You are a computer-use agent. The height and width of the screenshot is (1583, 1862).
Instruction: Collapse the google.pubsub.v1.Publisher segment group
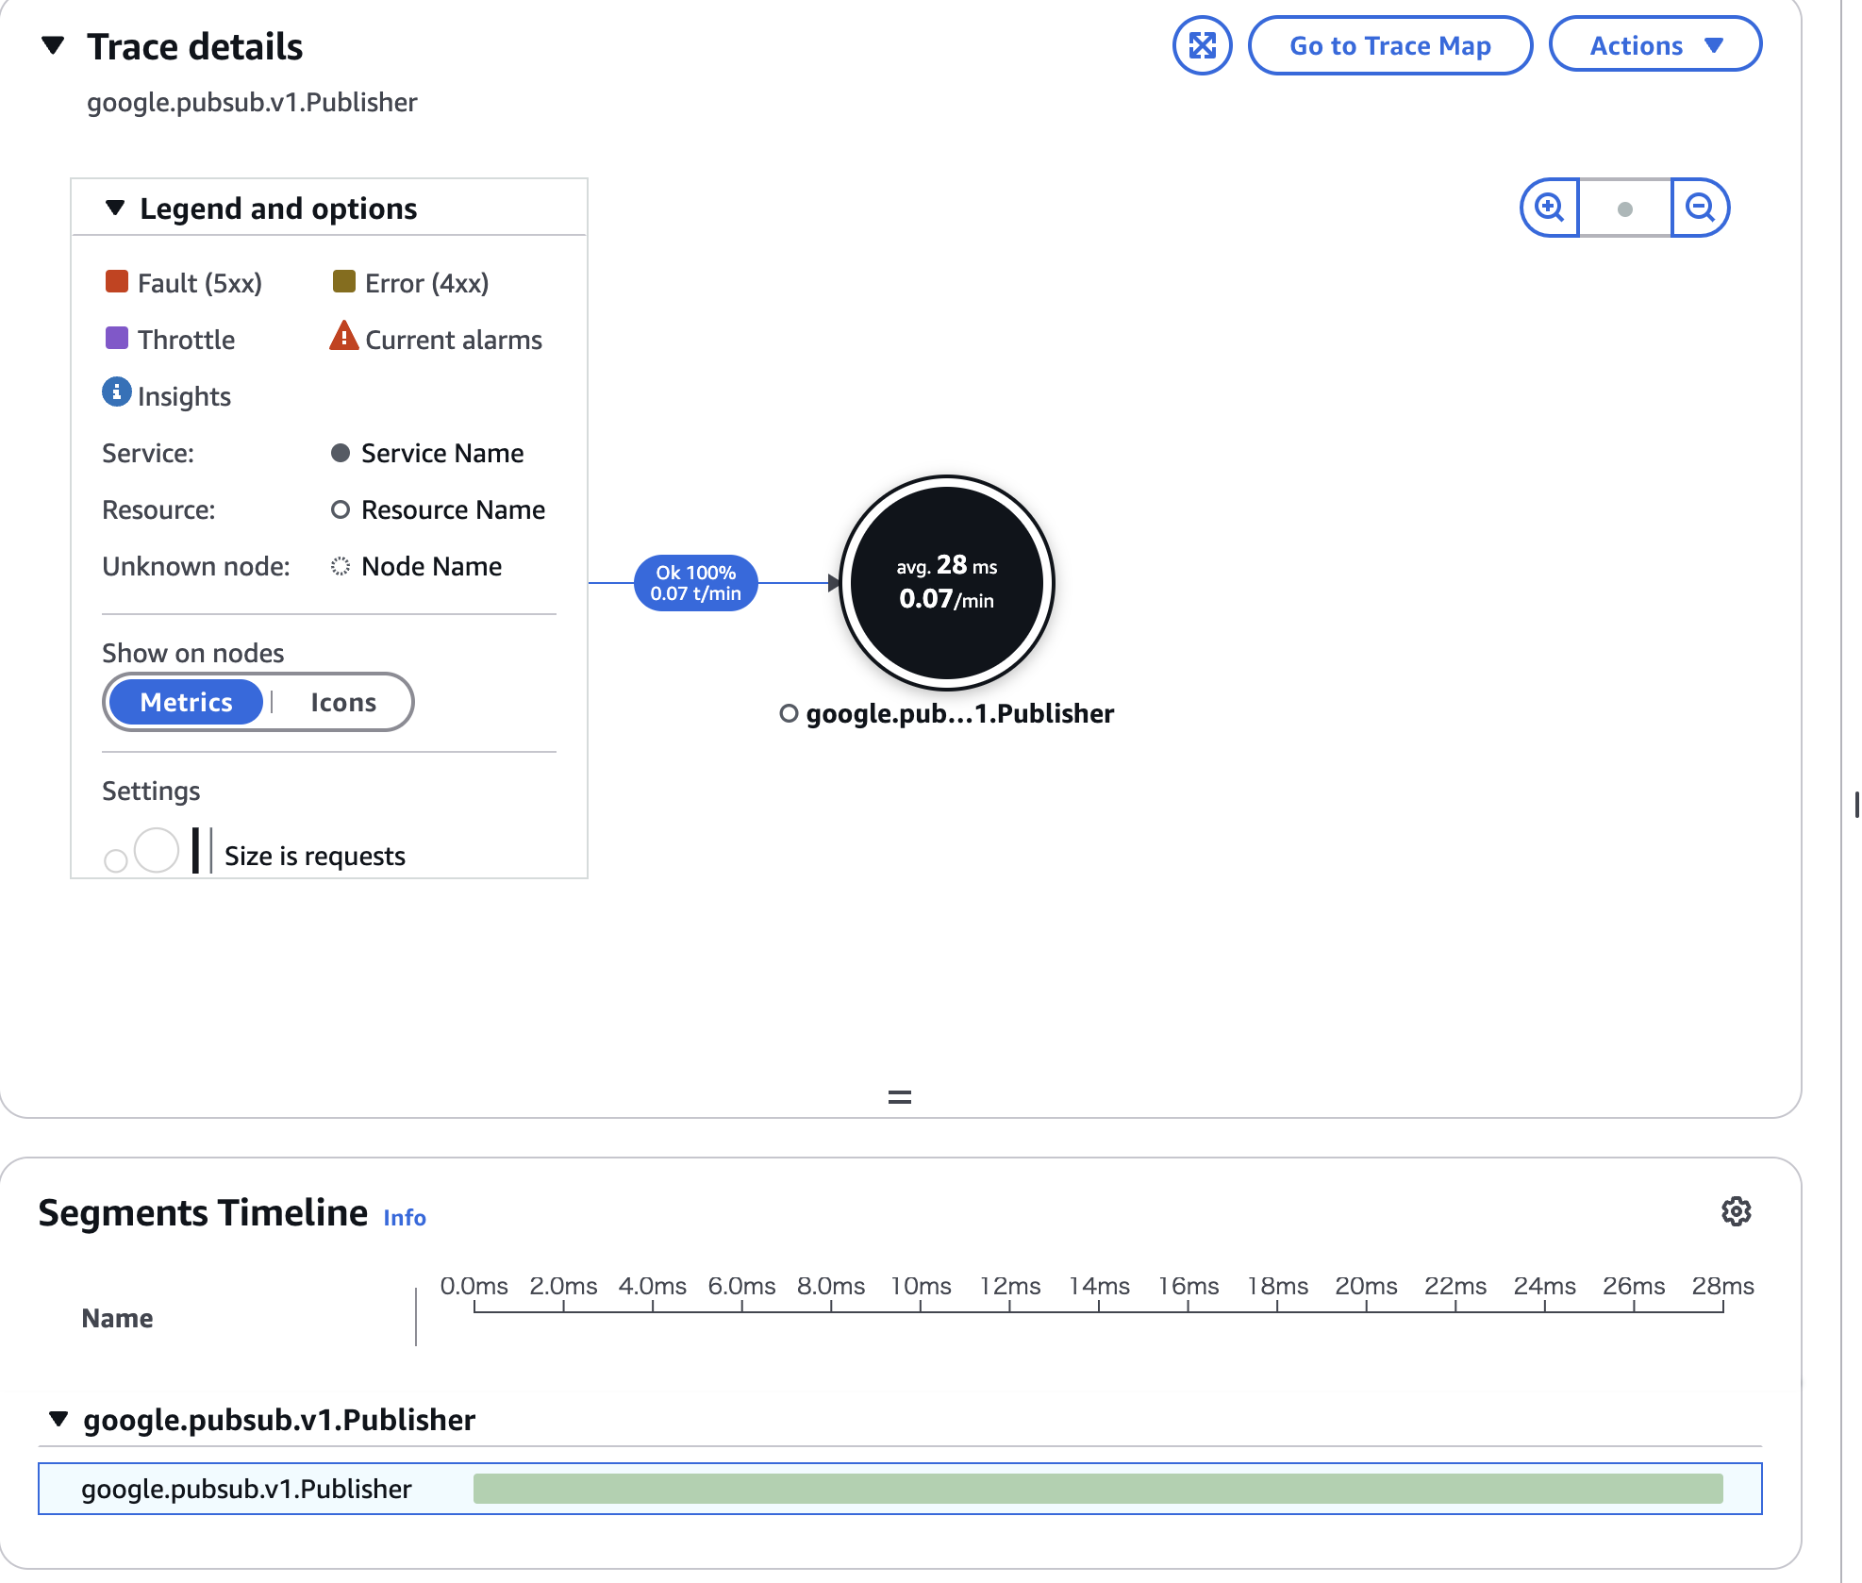tap(58, 1419)
